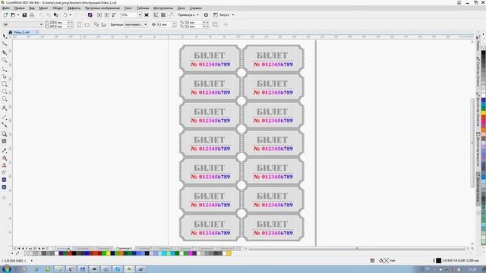Select the Transparency tool

point(5,141)
